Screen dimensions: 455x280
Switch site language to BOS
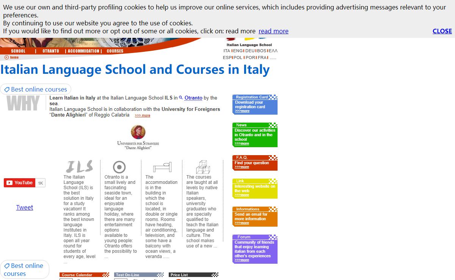[262, 51]
